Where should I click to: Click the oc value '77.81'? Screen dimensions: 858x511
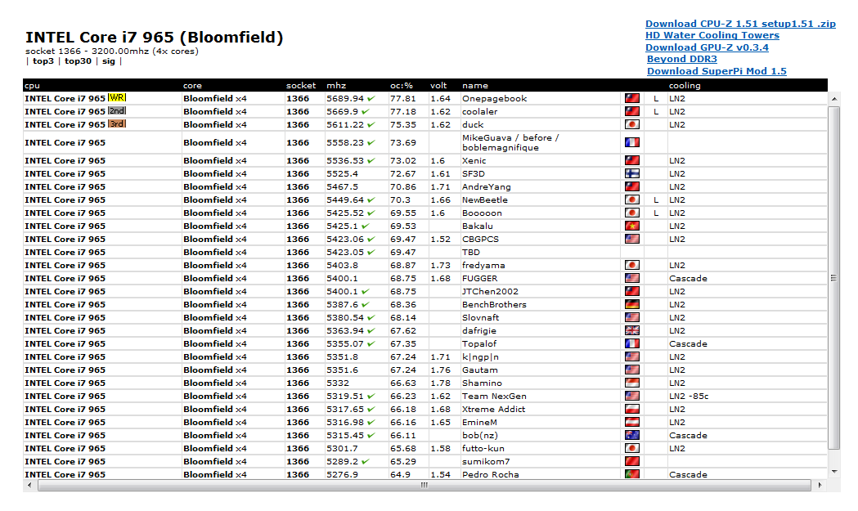pyautogui.click(x=402, y=99)
